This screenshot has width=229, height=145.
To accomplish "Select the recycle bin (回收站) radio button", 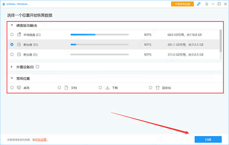I will click(150, 88).
